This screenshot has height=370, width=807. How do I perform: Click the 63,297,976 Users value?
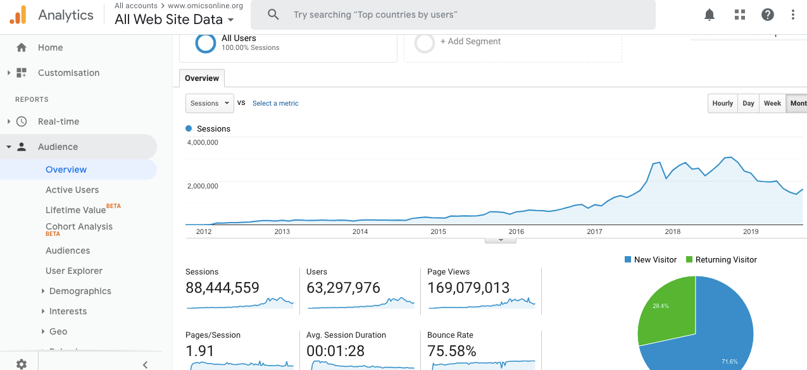(x=343, y=288)
